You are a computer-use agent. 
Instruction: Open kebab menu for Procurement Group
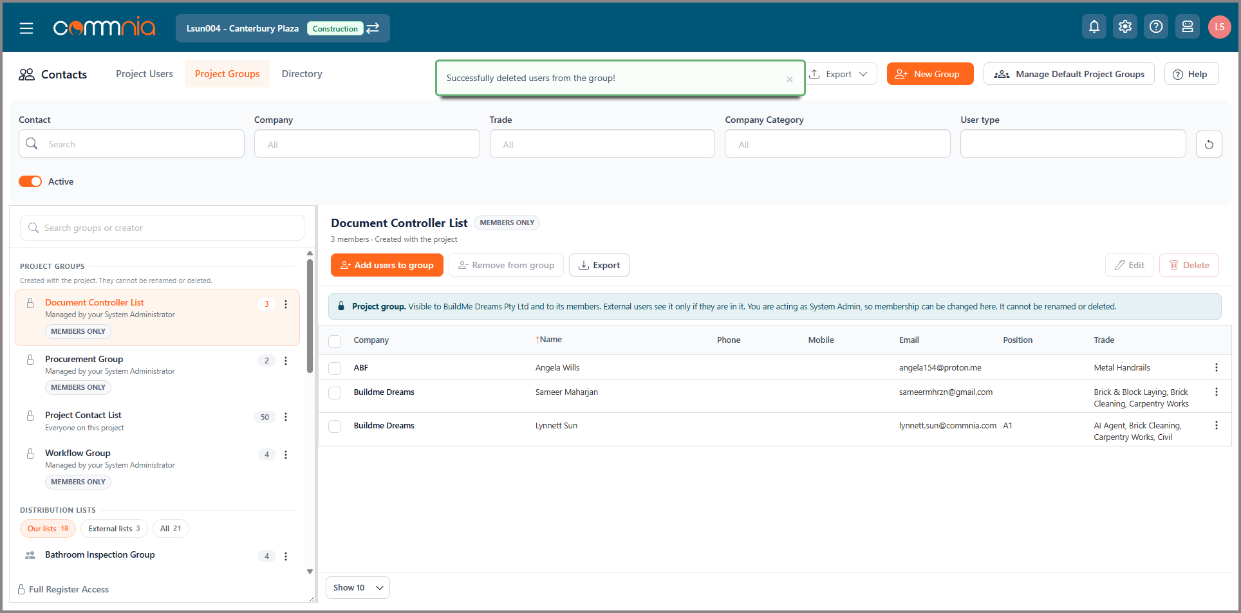click(x=286, y=361)
